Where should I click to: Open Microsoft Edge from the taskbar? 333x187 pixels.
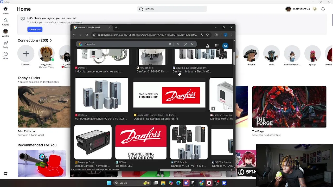(x=178, y=183)
